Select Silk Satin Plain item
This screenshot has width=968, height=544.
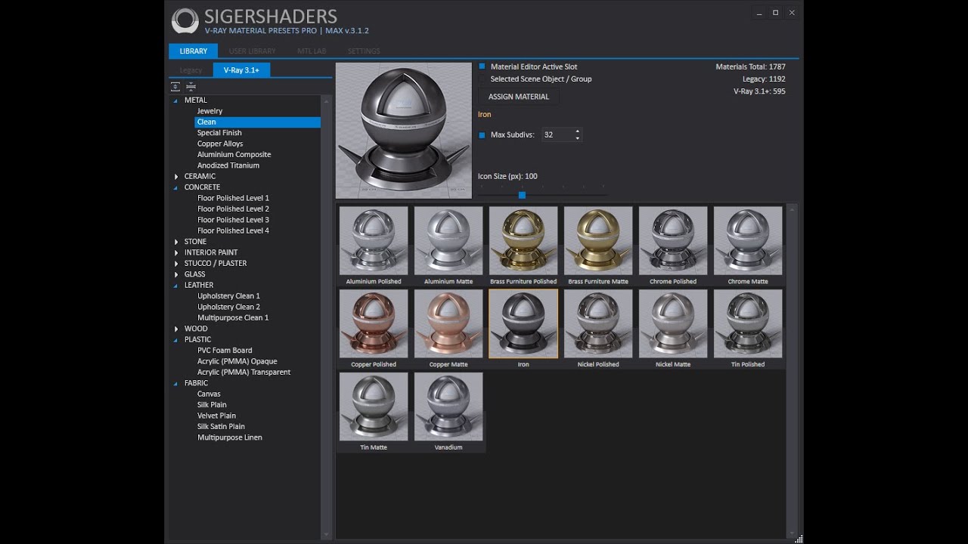221,426
